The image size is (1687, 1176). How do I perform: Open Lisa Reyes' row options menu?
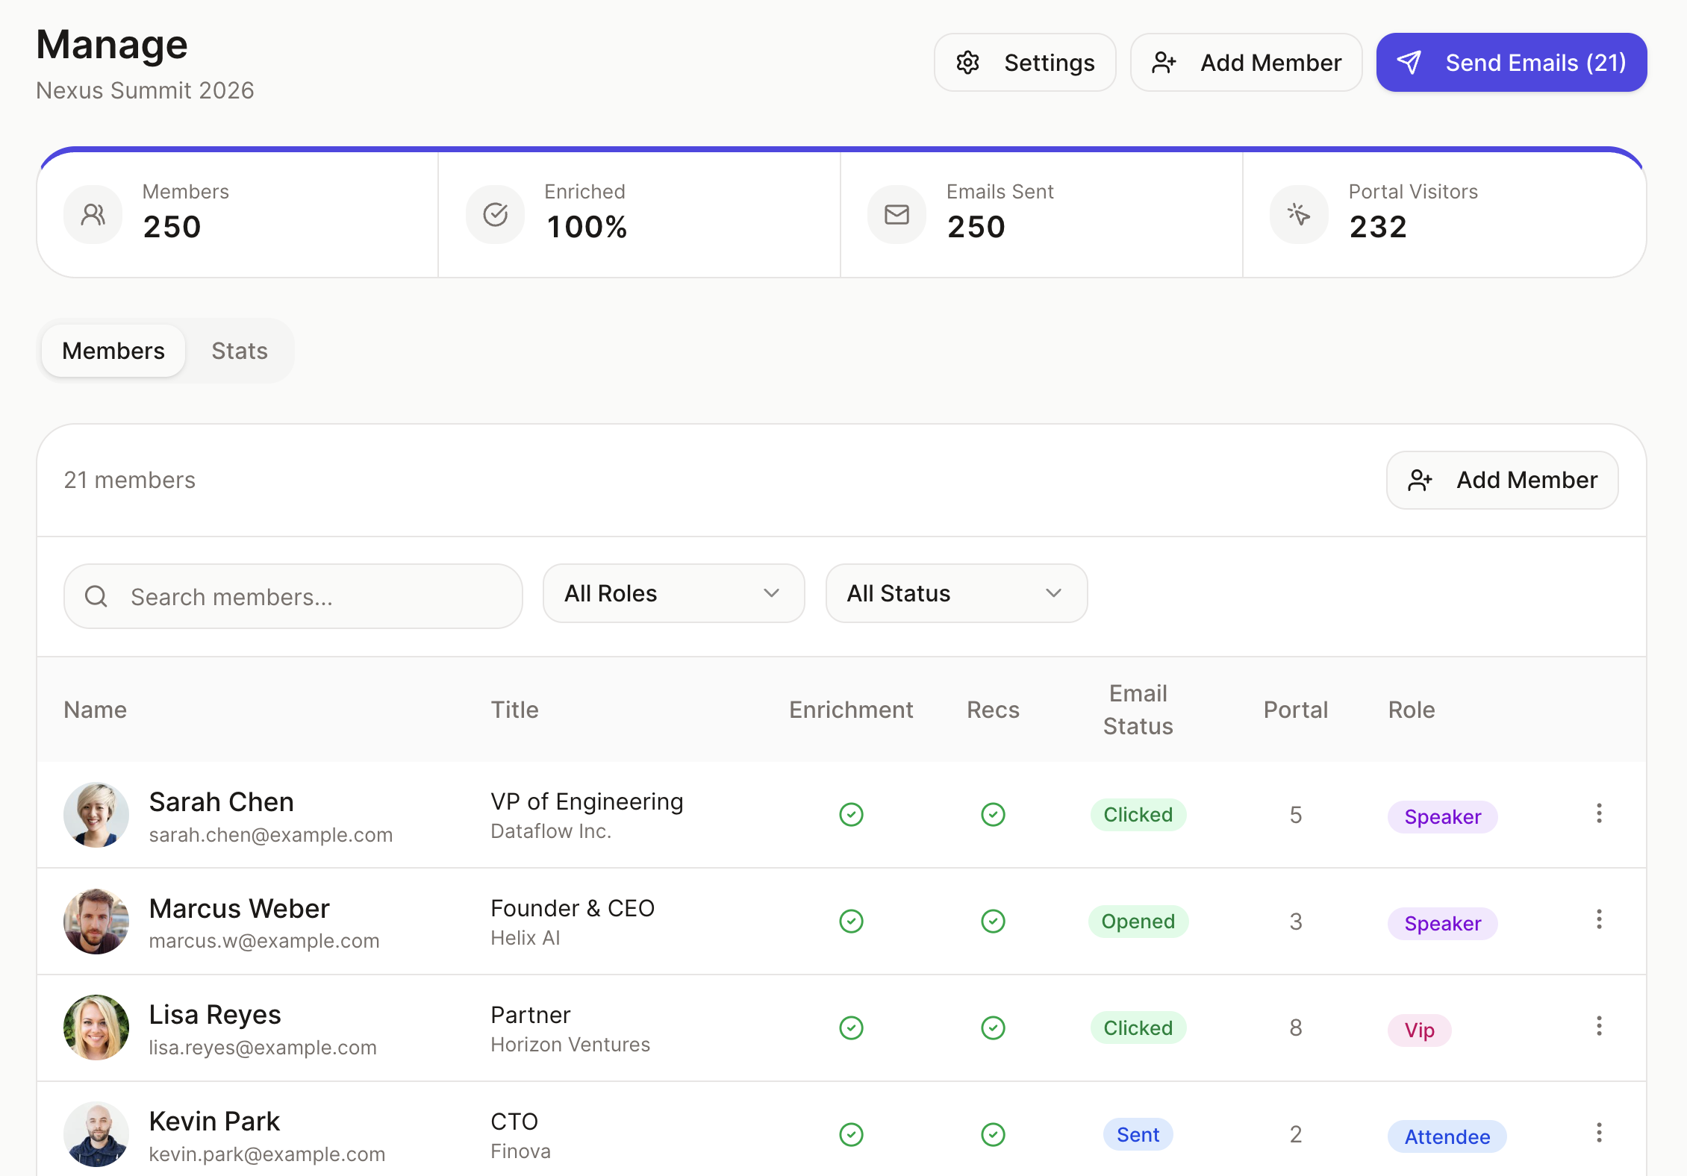[x=1599, y=1027]
